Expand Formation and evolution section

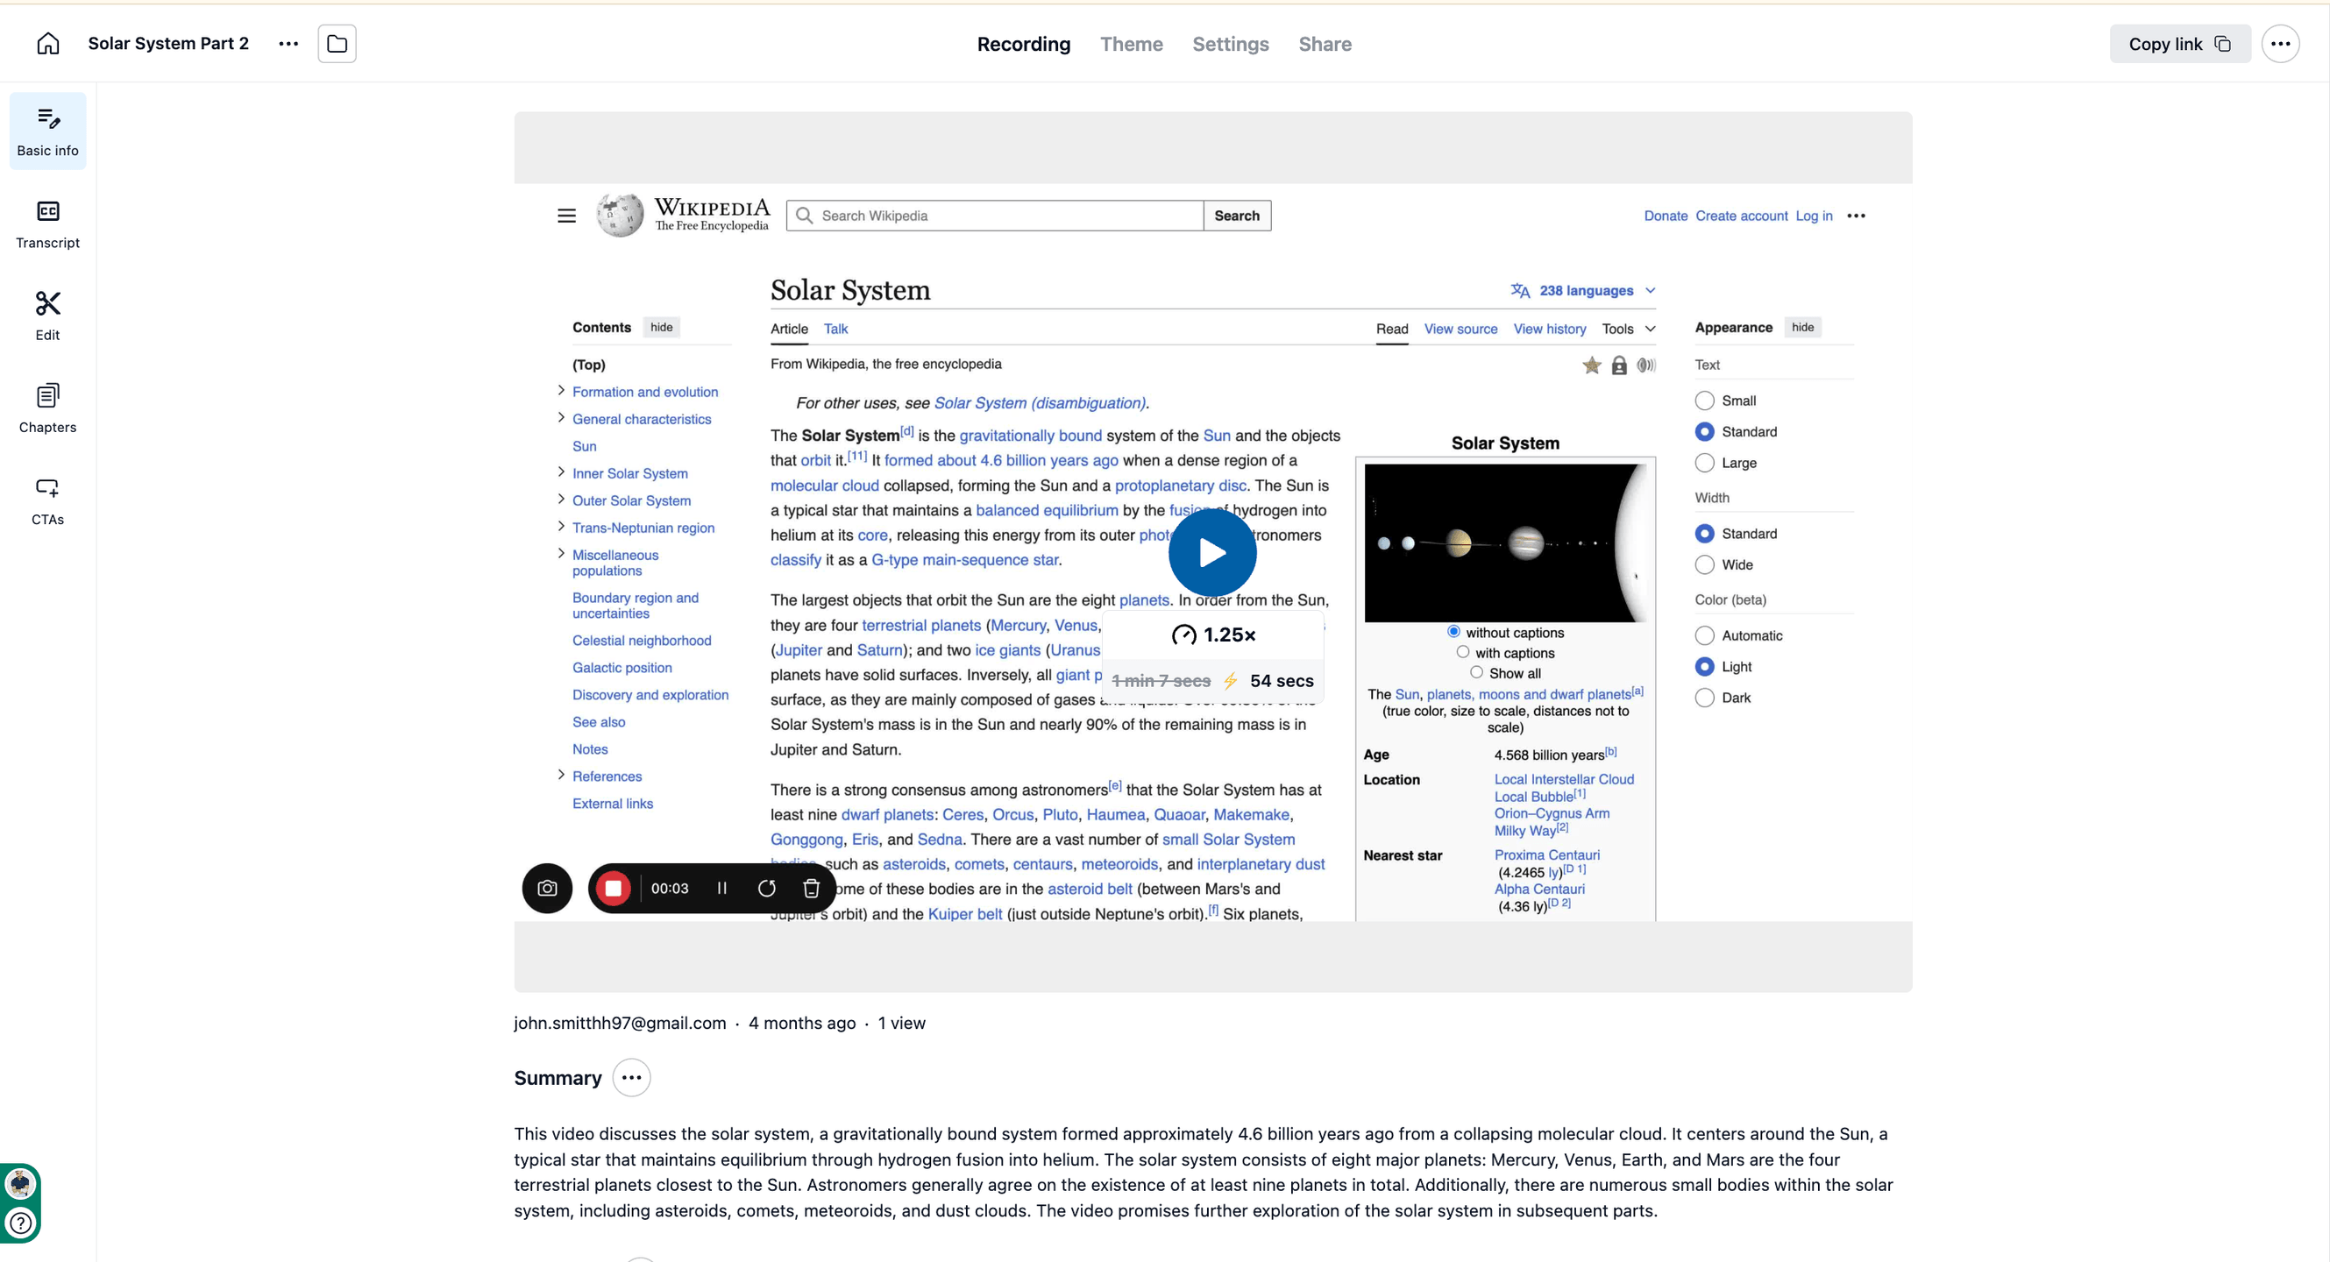click(x=561, y=391)
